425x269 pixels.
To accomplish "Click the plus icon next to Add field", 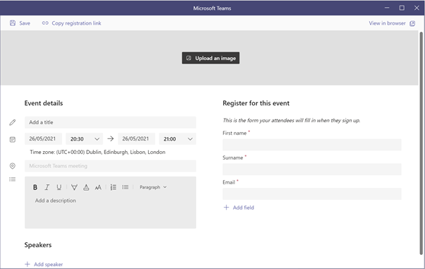I will pyautogui.click(x=226, y=208).
